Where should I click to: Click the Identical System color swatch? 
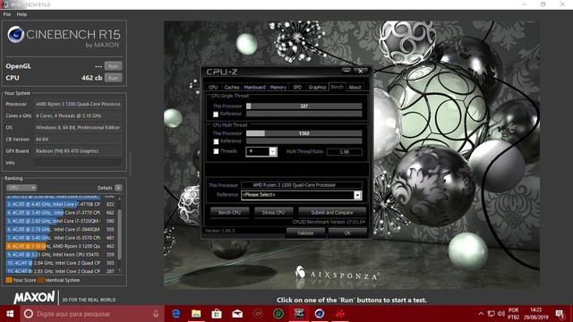(x=41, y=280)
